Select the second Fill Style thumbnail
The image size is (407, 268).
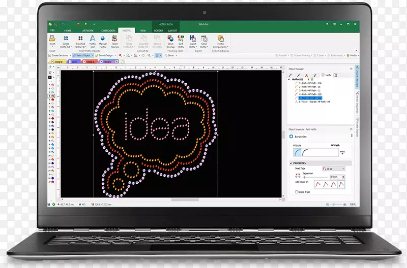(305, 152)
